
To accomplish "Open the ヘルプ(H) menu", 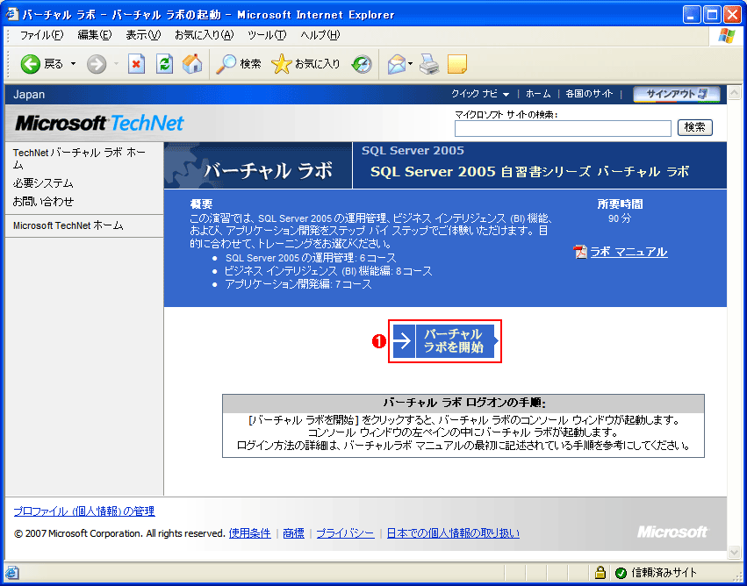I will (320, 35).
